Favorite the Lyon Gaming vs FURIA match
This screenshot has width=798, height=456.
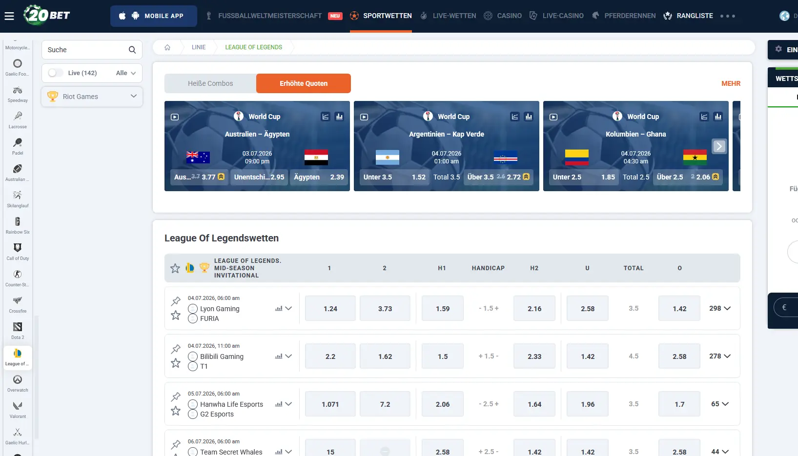point(176,316)
